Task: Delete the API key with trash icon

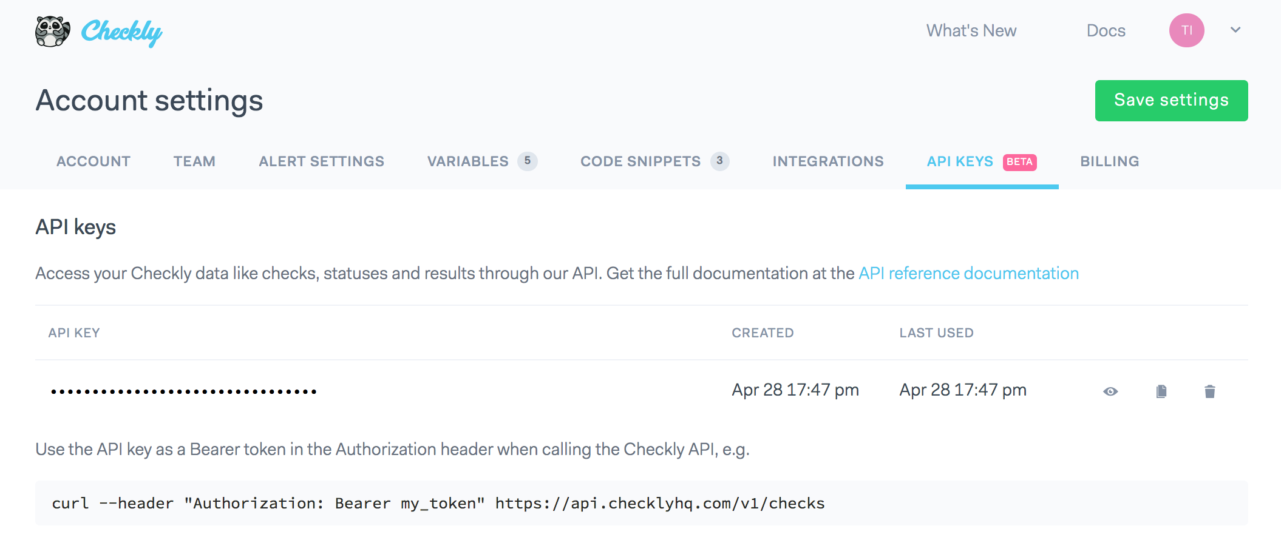Action: (x=1209, y=391)
